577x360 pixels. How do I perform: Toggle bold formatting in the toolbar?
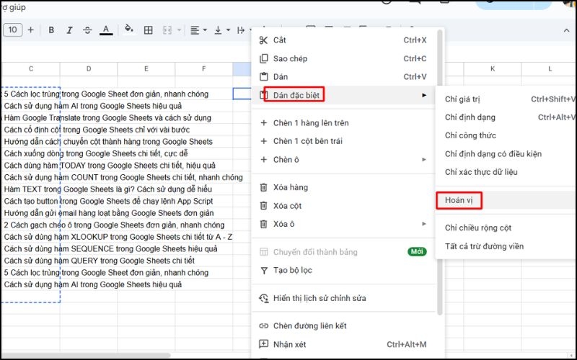coord(51,30)
